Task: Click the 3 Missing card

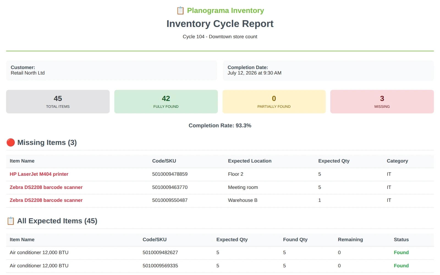Action: (x=382, y=101)
